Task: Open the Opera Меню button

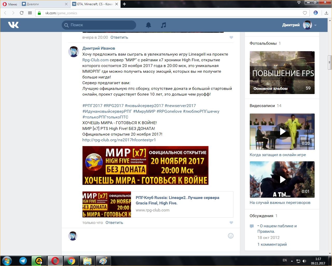Action: coord(10,4)
